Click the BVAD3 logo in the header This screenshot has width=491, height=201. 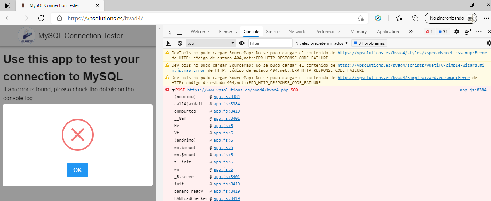point(27,36)
